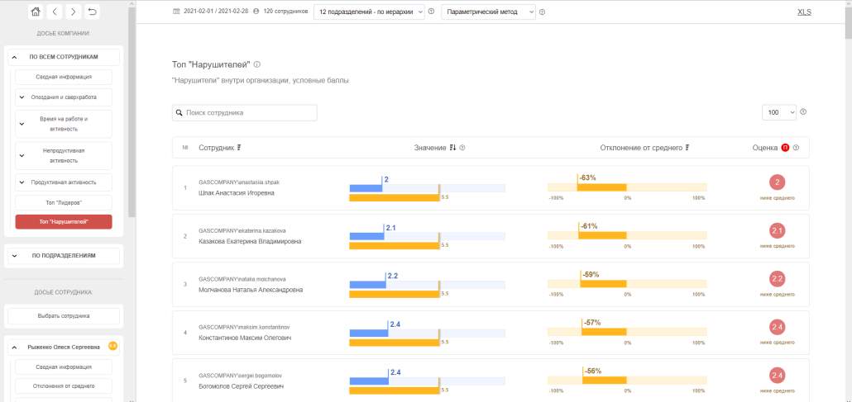Open the rows count dropdown showing 100
852x402 pixels.
[779, 112]
